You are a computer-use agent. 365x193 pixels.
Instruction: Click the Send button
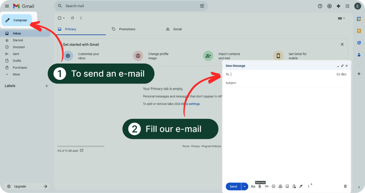tap(233, 186)
